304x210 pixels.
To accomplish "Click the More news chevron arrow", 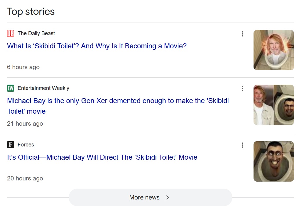I will [x=168, y=197].
